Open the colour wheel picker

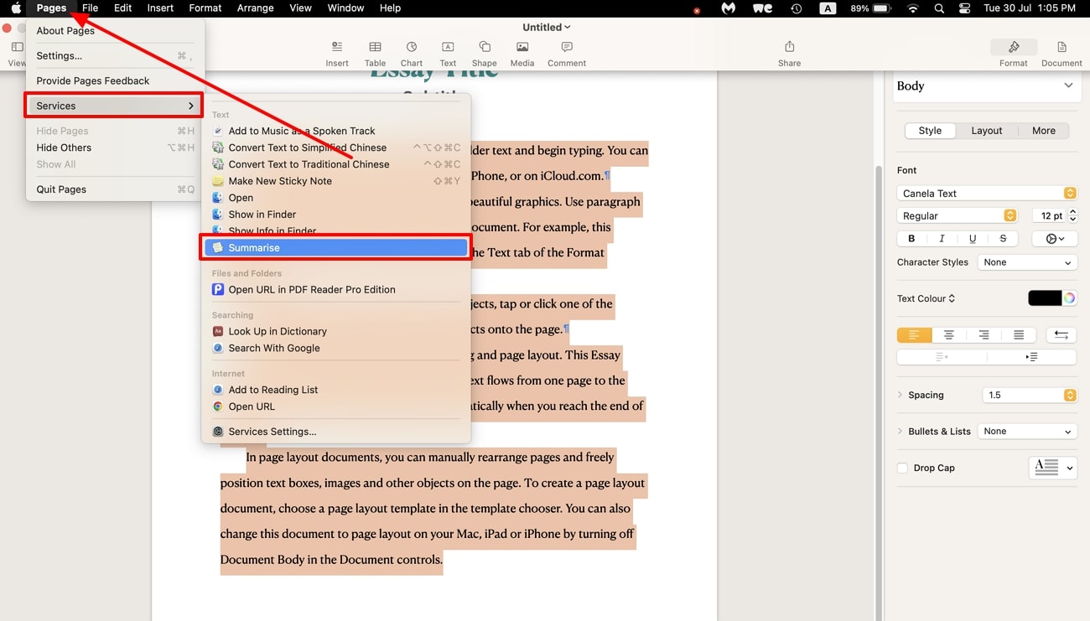(1069, 298)
